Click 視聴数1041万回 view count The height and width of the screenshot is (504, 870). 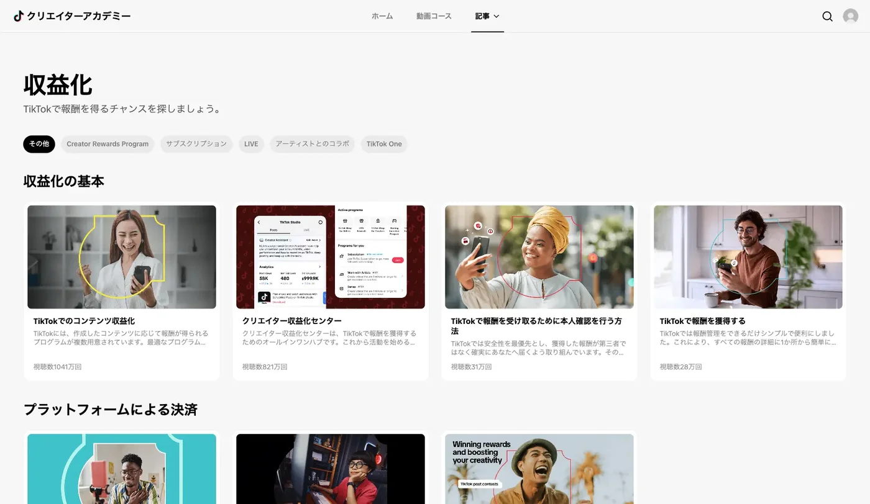click(x=57, y=367)
